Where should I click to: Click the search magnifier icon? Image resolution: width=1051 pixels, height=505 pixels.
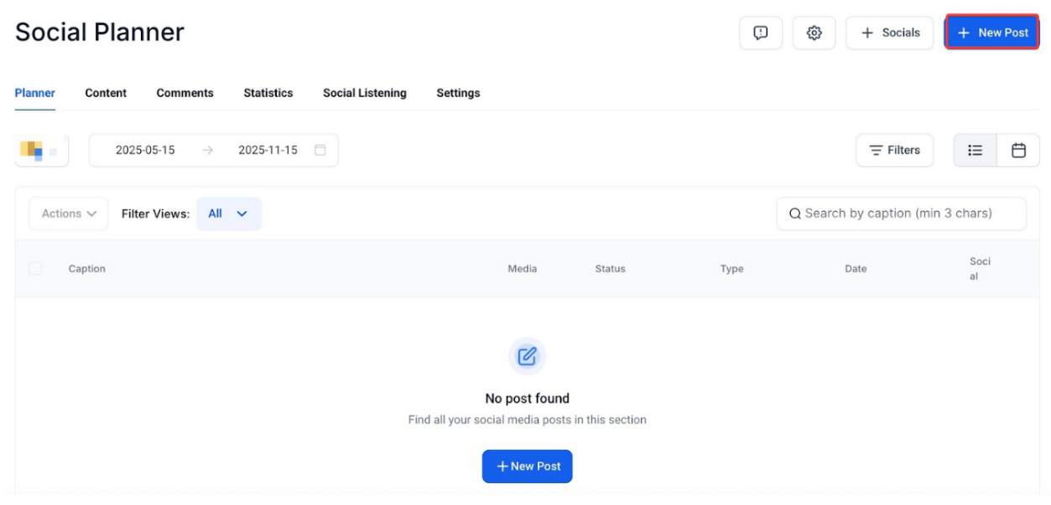tap(794, 214)
